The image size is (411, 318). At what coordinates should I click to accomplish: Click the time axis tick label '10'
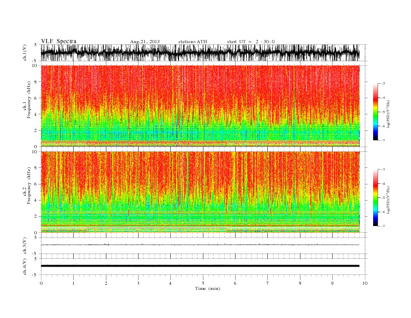click(x=365, y=283)
